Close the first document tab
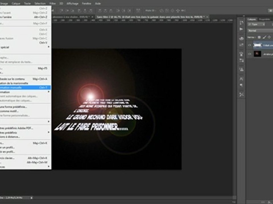Screen dimensions: 273x204 click(92, 17)
